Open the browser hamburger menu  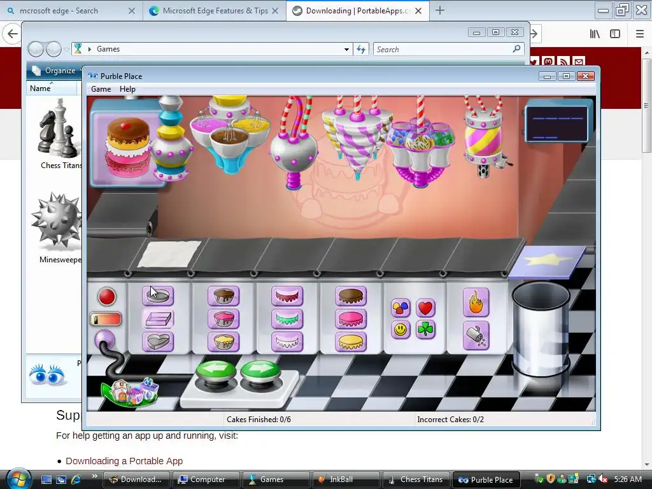640,34
